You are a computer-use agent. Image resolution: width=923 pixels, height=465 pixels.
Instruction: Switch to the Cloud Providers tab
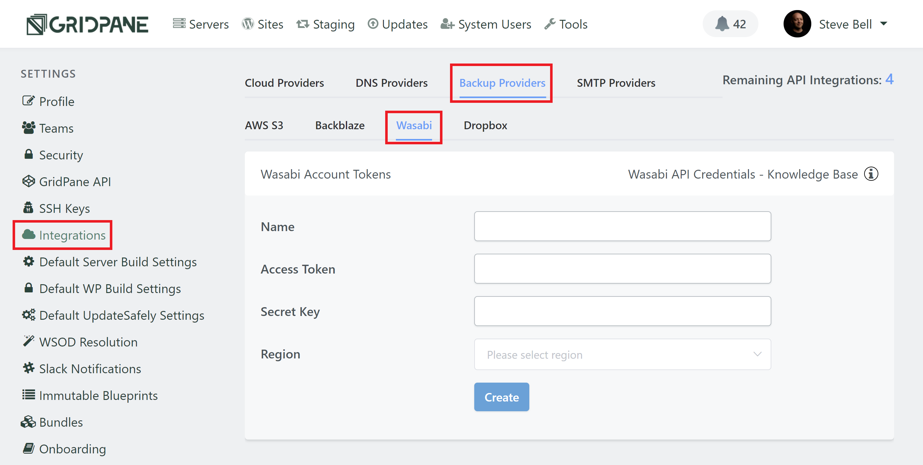284,83
